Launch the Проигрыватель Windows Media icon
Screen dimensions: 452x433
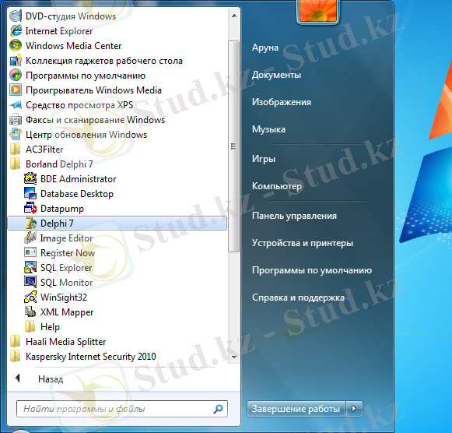pyautogui.click(x=16, y=90)
